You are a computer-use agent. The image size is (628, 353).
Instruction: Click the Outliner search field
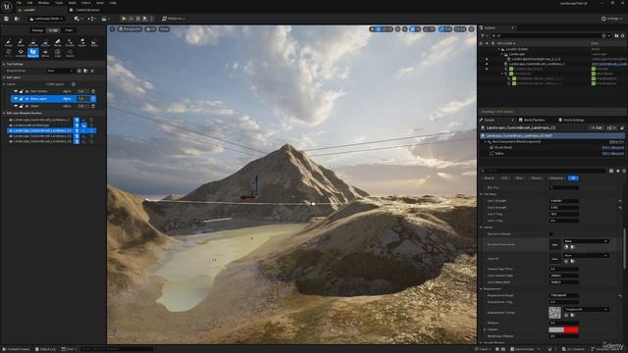[548, 35]
